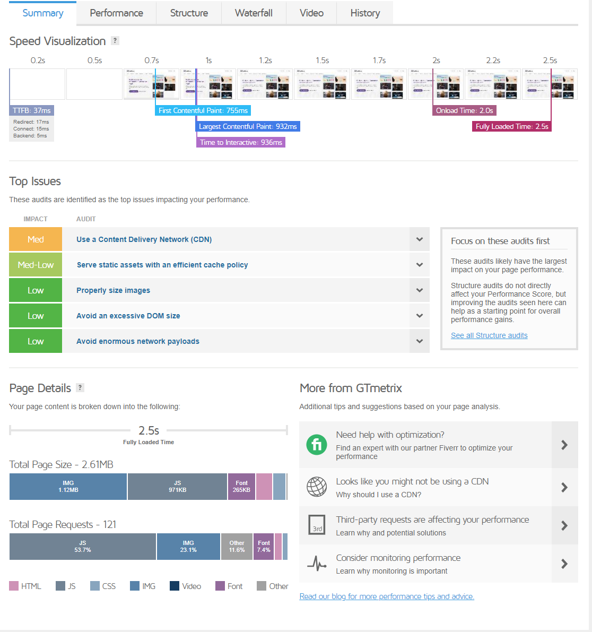592x632 pixels.
Task: Switch to the Waterfall tab
Action: [254, 13]
